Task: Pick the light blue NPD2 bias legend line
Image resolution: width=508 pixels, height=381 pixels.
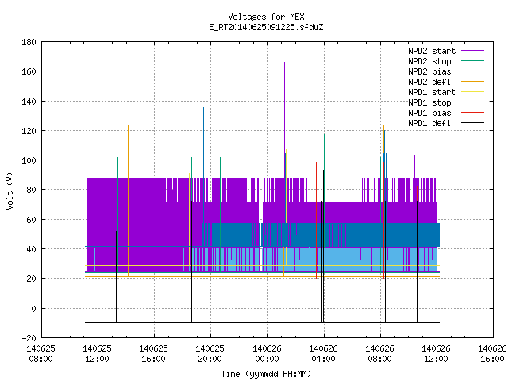Action: click(472, 71)
